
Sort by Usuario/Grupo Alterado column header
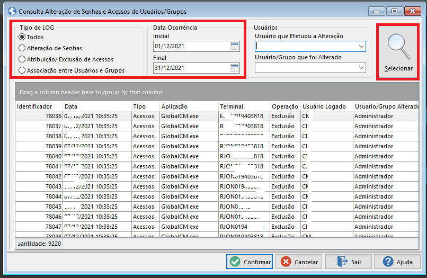[386, 106]
